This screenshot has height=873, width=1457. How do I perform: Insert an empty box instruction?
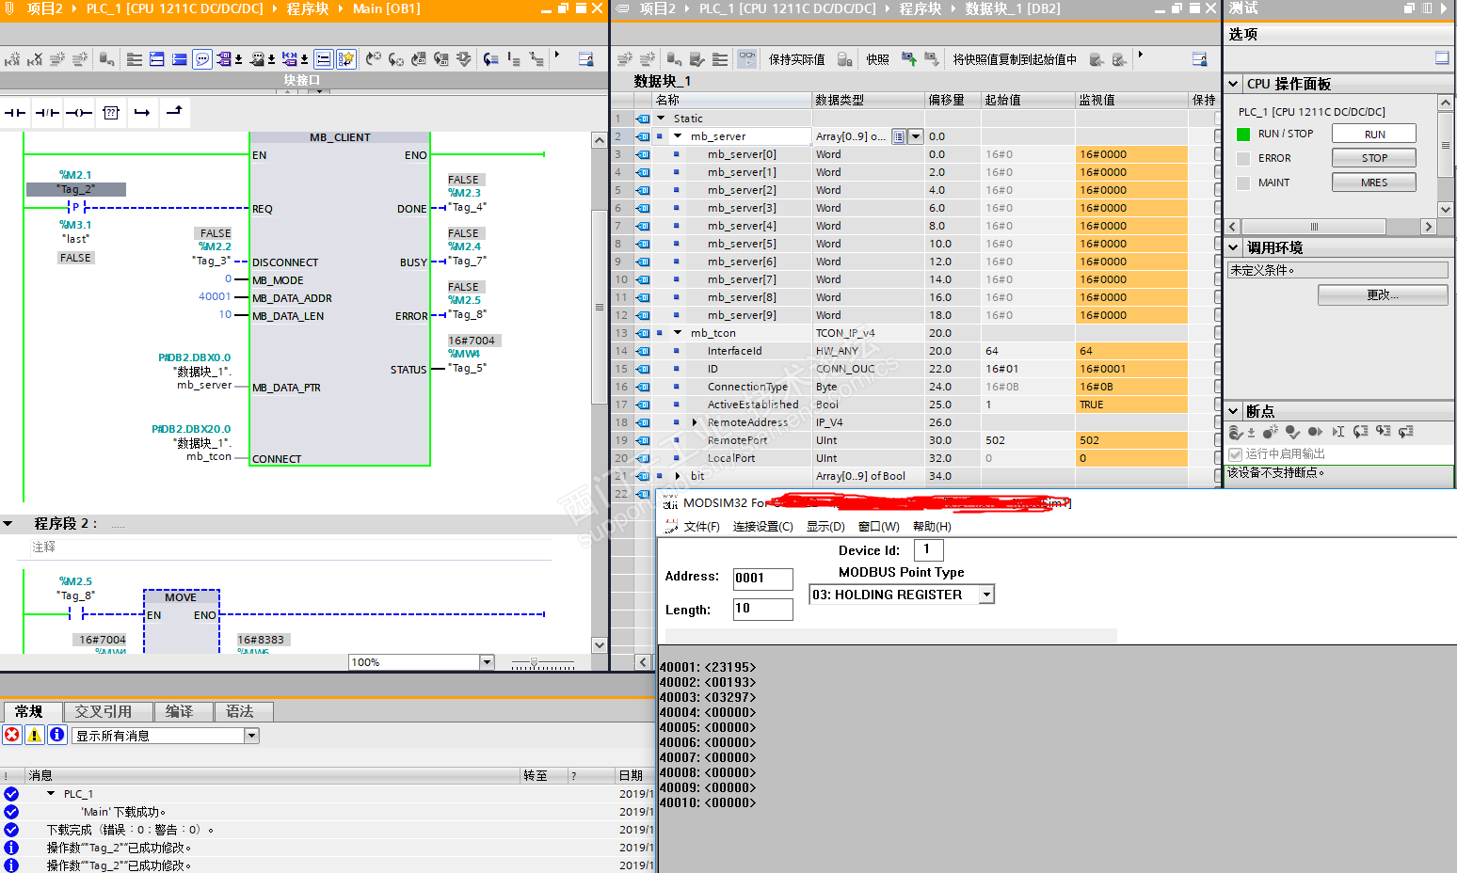[111, 113]
